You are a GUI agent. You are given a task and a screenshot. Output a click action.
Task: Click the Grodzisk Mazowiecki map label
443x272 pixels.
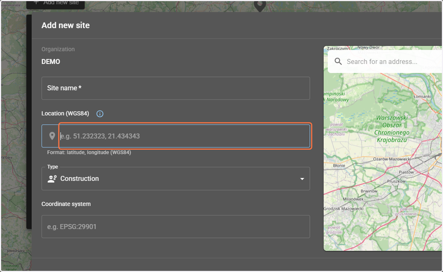[343, 208]
